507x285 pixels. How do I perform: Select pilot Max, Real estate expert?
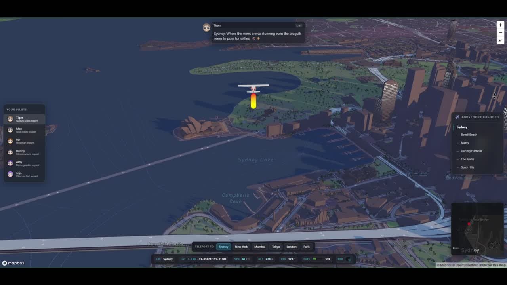click(25, 130)
